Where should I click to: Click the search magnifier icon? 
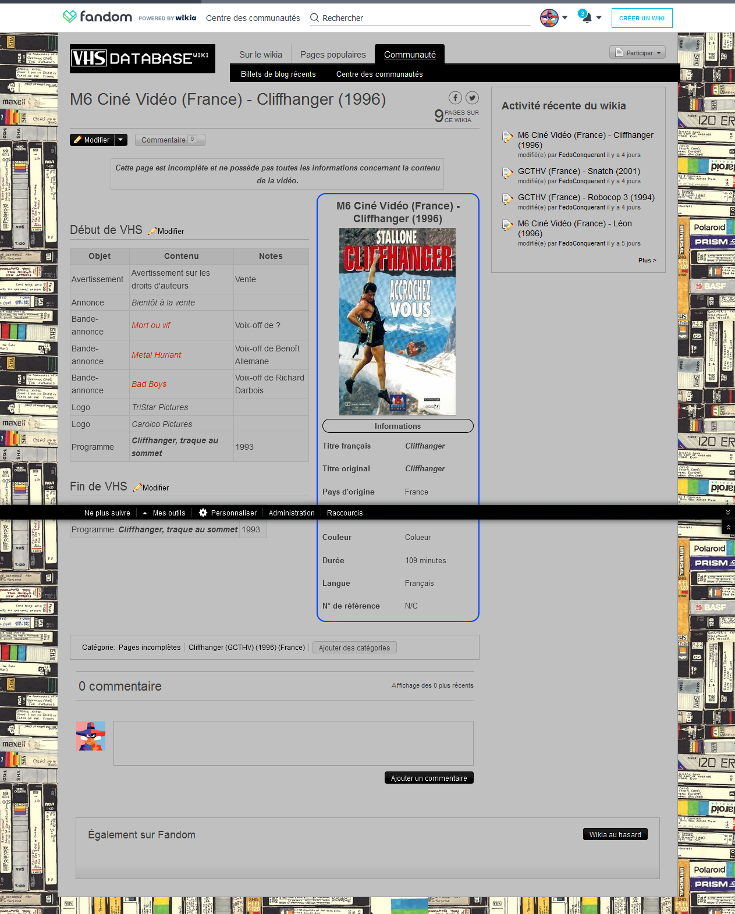[x=314, y=17]
